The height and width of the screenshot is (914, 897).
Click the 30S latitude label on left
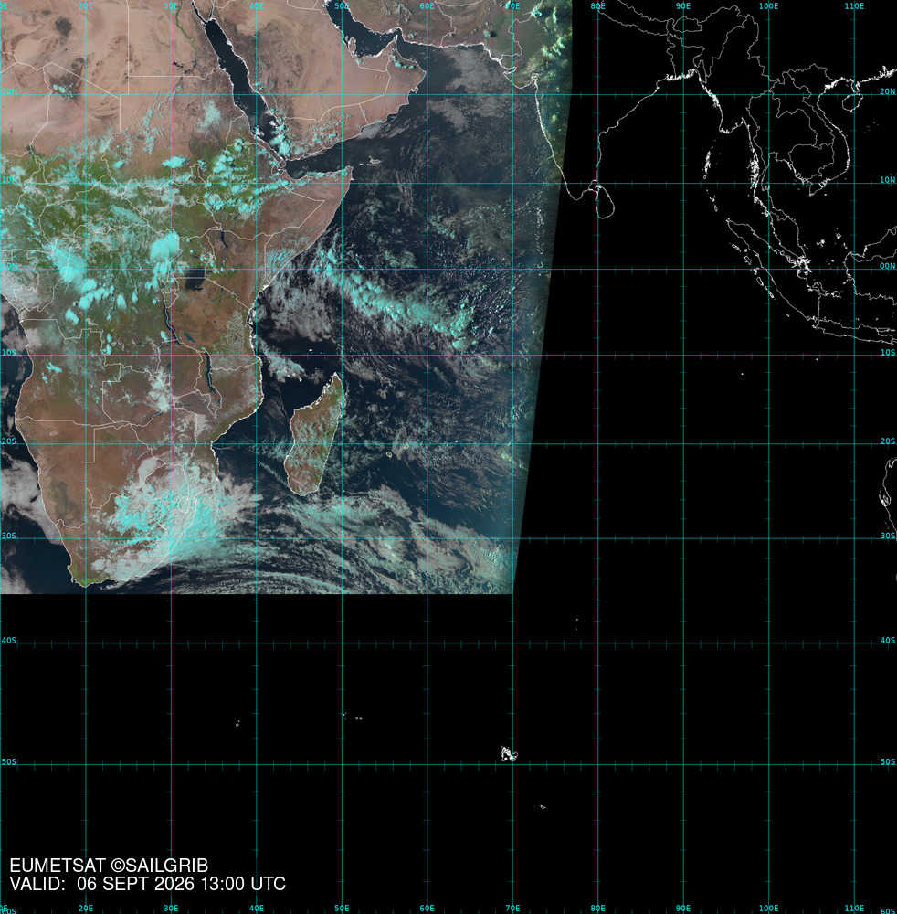pyautogui.click(x=9, y=535)
